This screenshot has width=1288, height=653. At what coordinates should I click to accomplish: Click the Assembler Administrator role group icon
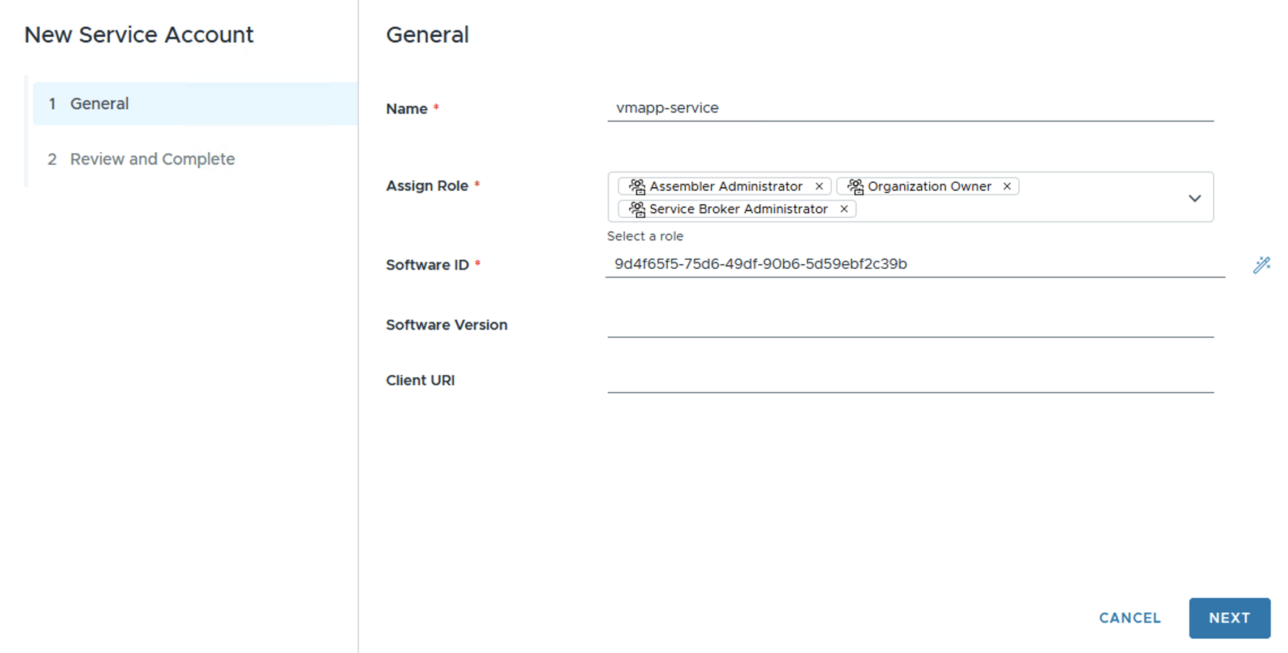click(x=637, y=186)
